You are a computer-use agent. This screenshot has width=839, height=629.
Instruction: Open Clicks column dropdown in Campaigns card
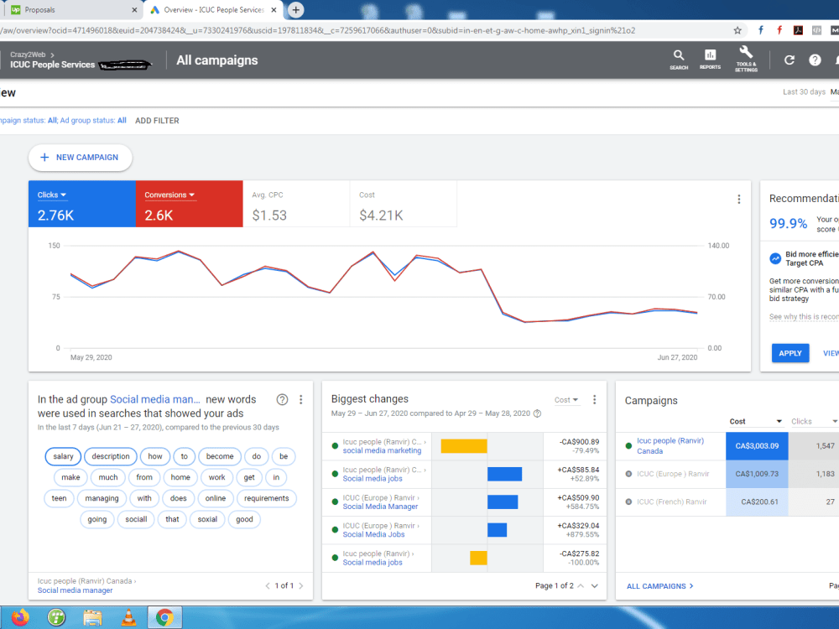(x=813, y=422)
